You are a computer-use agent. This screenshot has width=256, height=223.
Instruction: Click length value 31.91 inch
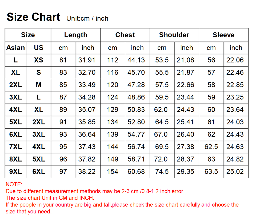[x=87, y=60]
